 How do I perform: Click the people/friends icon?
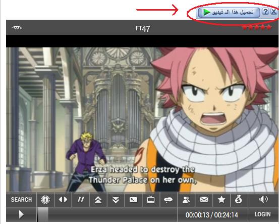[186, 200]
